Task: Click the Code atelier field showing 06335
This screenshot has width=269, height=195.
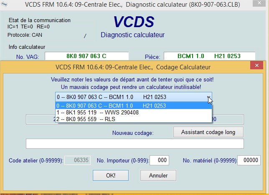Action: pyautogui.click(x=78, y=160)
